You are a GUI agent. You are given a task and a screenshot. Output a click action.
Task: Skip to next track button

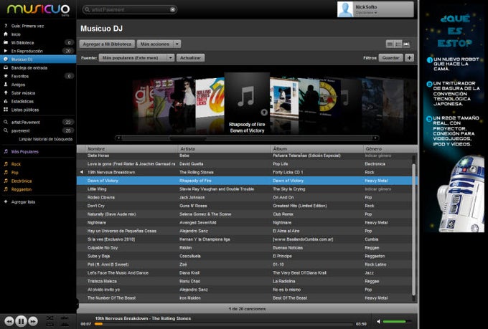tap(33, 321)
